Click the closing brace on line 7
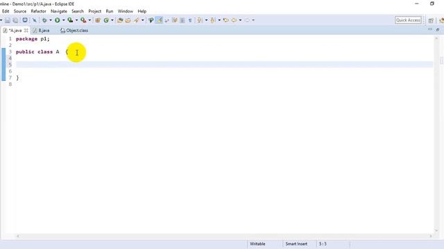 17,77
